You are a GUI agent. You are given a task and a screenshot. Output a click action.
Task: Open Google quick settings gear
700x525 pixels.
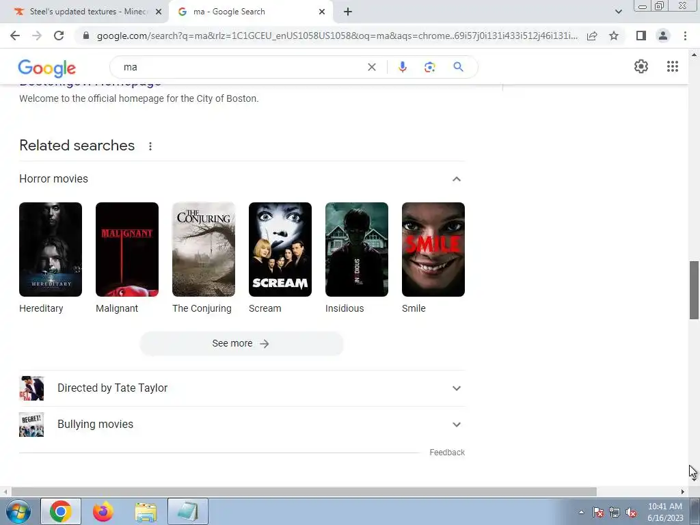641,66
